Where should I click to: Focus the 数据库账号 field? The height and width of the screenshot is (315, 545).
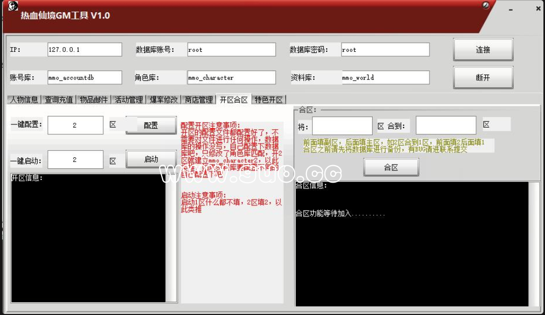tap(232, 49)
